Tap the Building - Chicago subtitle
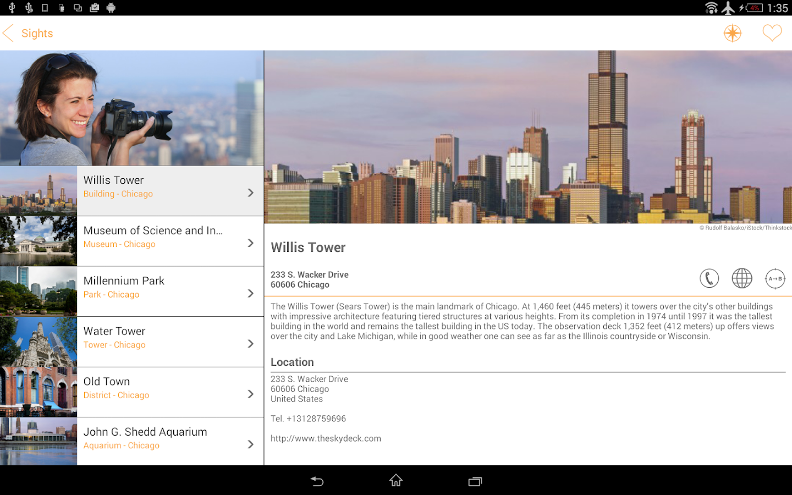 (118, 194)
